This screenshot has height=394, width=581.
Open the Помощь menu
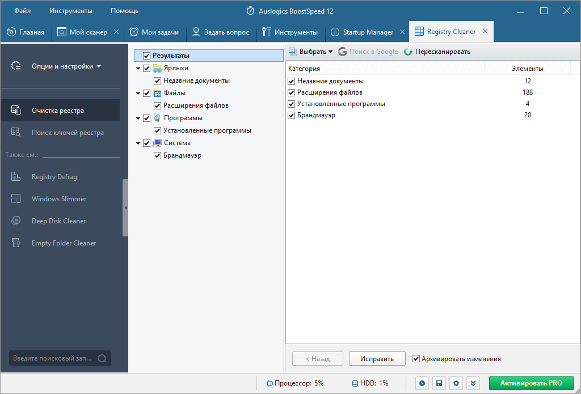tap(124, 11)
